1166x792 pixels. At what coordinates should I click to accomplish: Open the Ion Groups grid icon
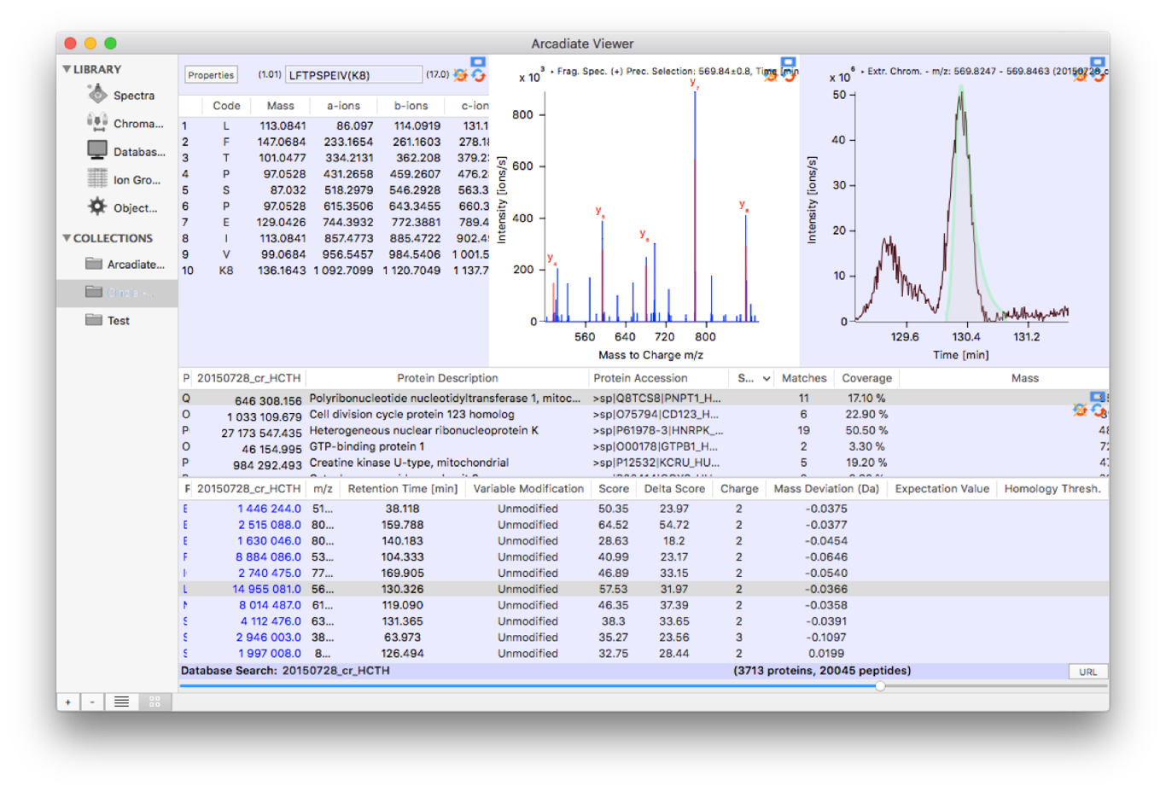click(97, 179)
